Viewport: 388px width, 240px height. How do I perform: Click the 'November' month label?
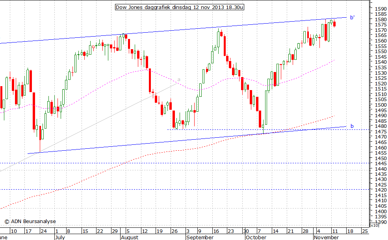[x=326, y=237]
